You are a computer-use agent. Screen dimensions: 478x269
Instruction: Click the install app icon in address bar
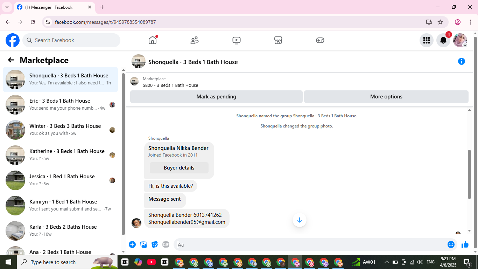[x=429, y=22]
